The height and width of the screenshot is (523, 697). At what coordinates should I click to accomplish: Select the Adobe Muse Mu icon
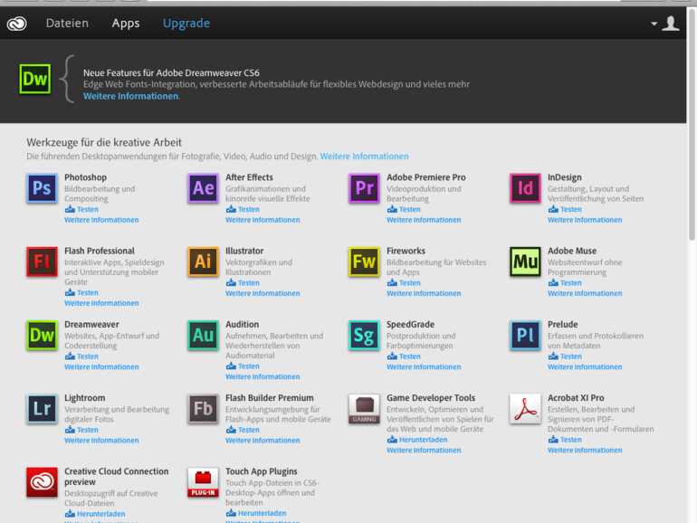coord(525,261)
